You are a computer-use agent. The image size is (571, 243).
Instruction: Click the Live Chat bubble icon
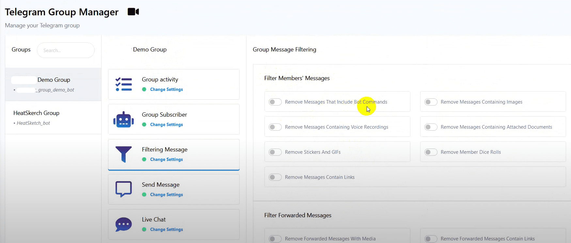click(123, 224)
